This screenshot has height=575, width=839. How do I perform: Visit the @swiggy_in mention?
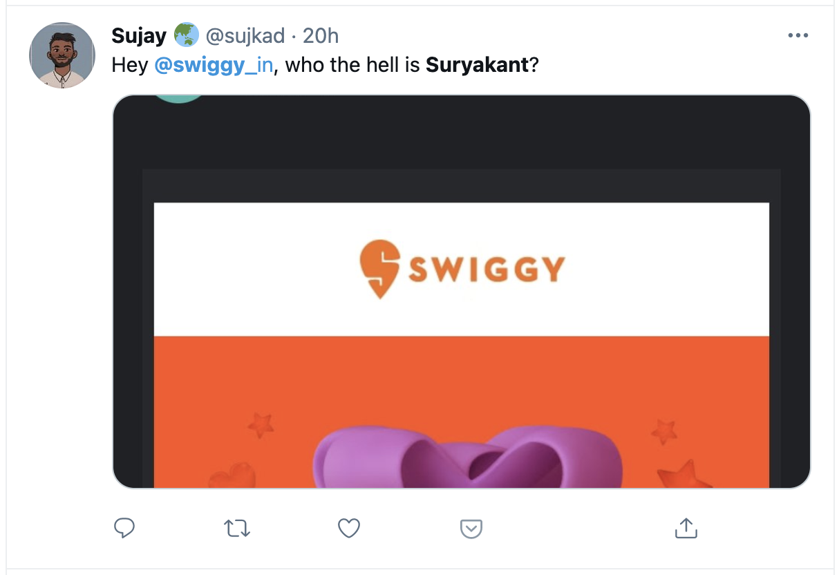214,66
